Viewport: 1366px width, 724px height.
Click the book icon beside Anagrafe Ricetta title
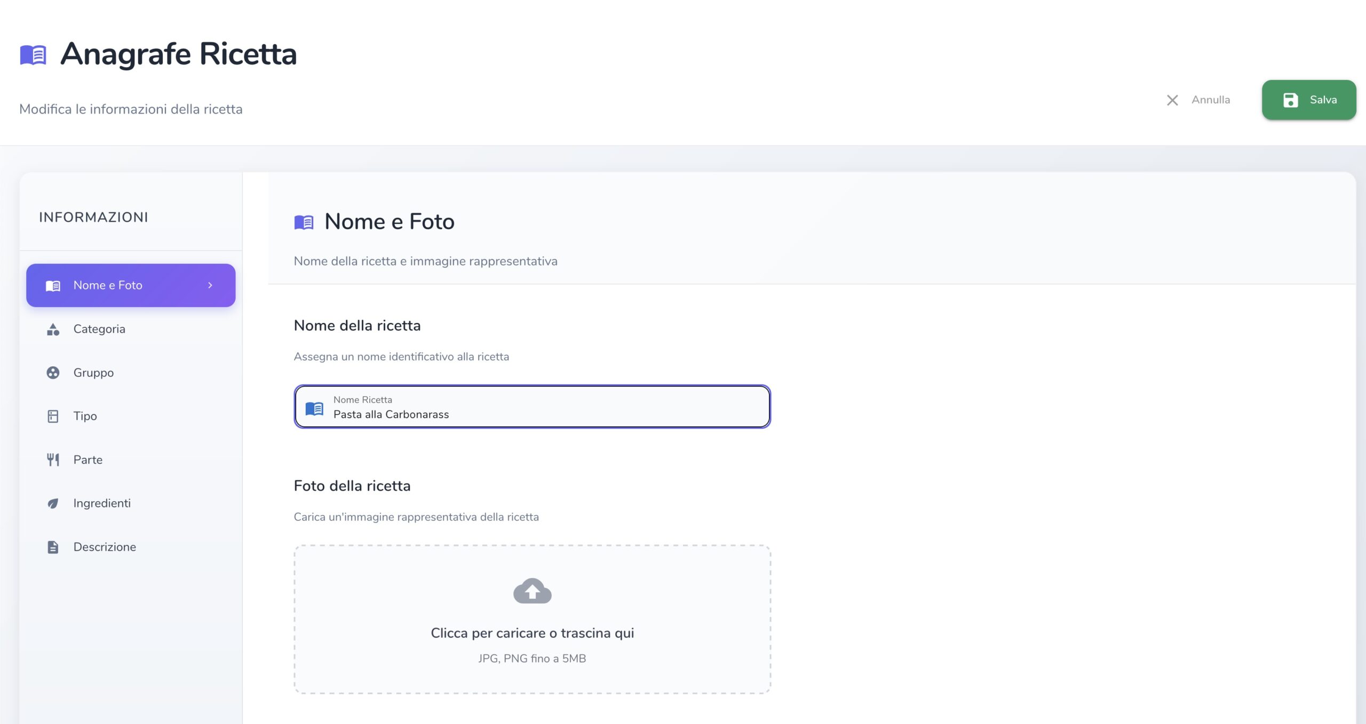pos(33,54)
